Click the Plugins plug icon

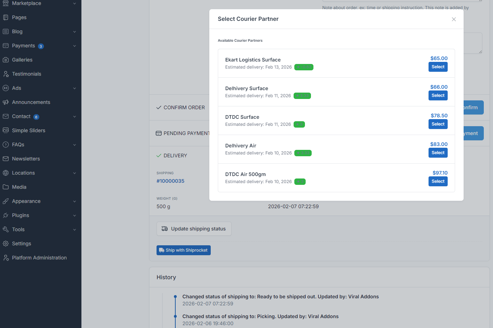point(6,215)
